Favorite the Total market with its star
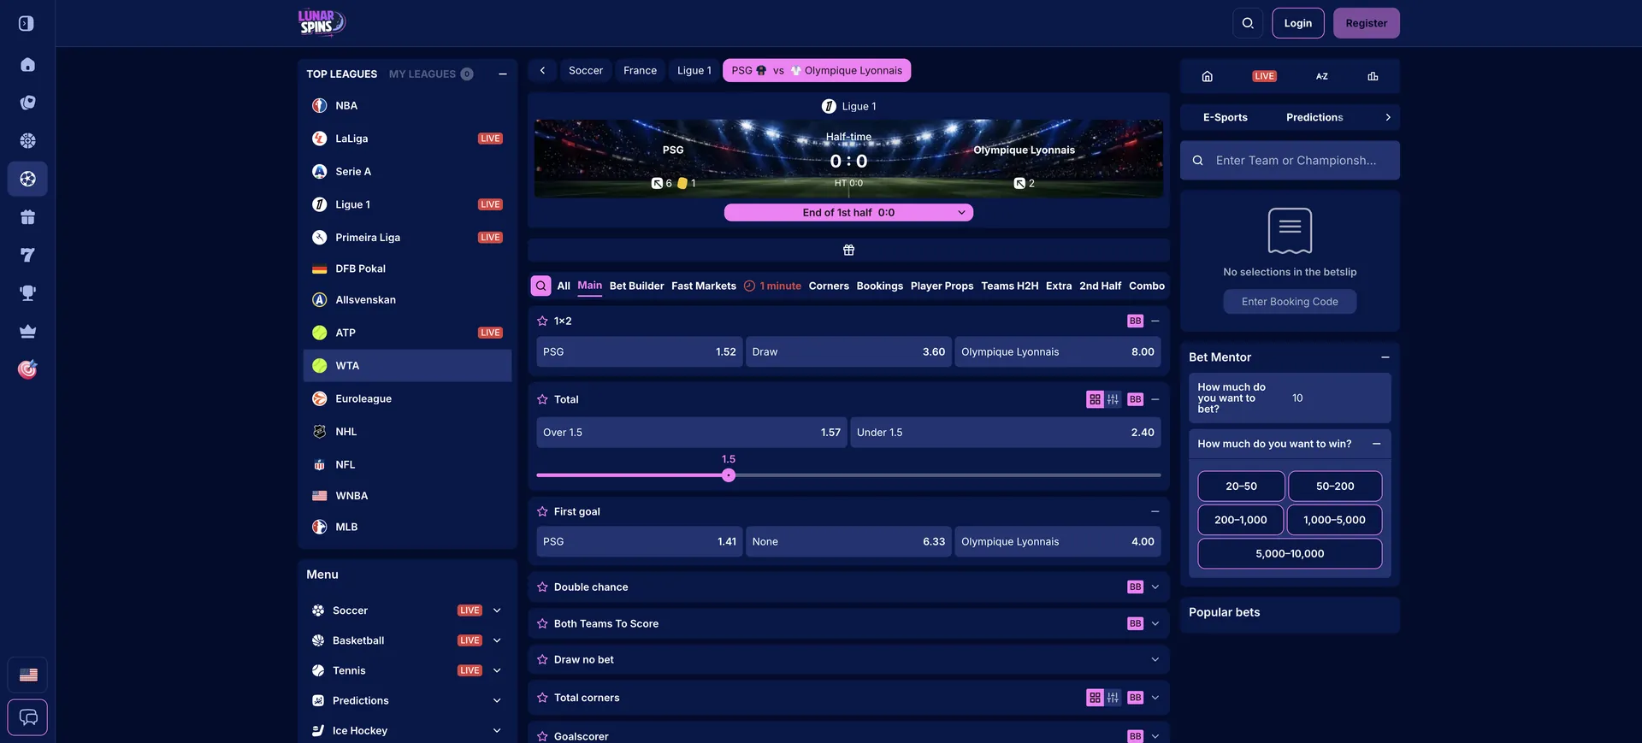1642x743 pixels. [542, 399]
